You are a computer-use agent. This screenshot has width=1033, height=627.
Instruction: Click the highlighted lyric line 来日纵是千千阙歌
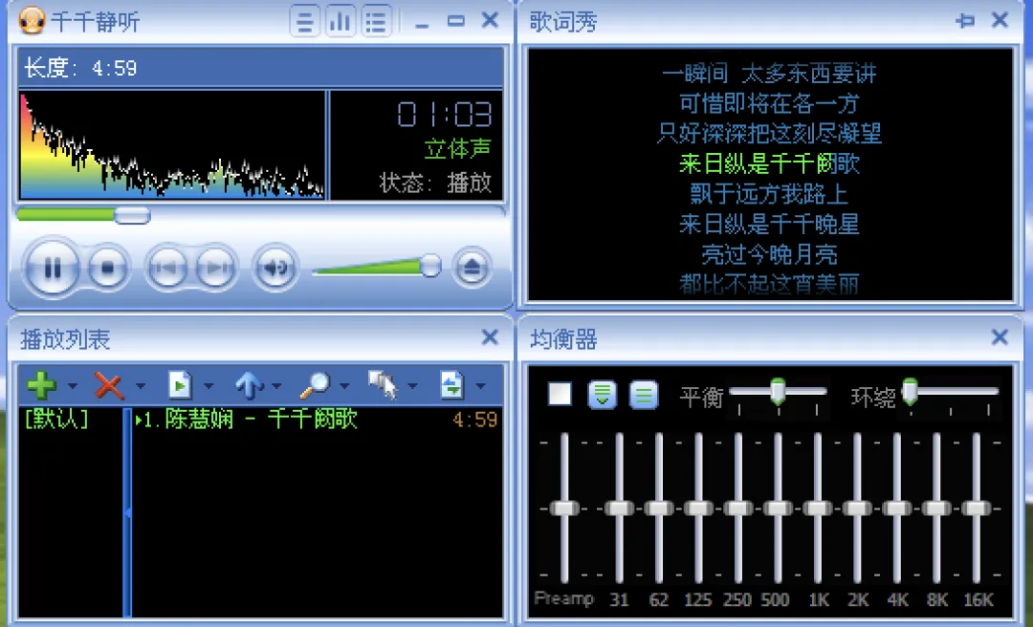tap(769, 163)
